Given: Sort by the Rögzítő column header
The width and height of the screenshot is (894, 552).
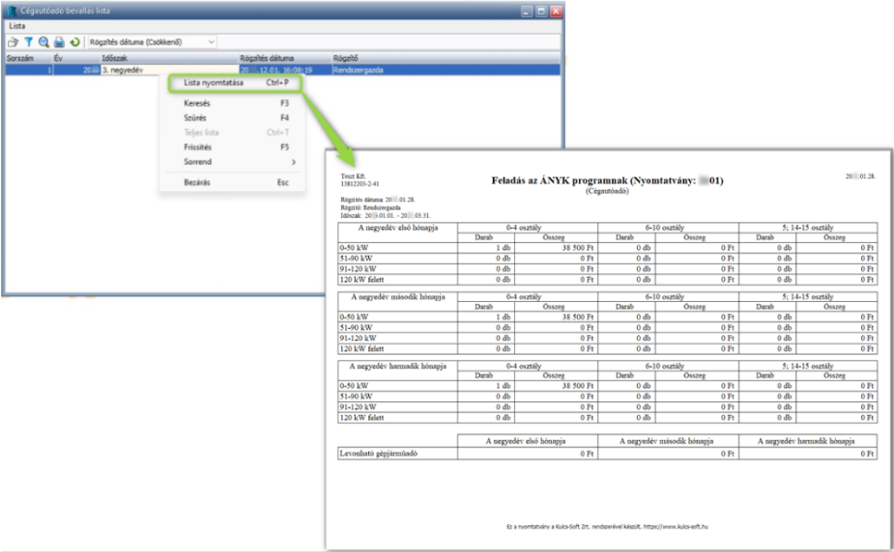Looking at the screenshot, I should (446, 58).
